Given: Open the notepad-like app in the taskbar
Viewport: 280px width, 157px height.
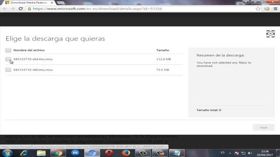Looking at the screenshot, I should pos(176,153).
